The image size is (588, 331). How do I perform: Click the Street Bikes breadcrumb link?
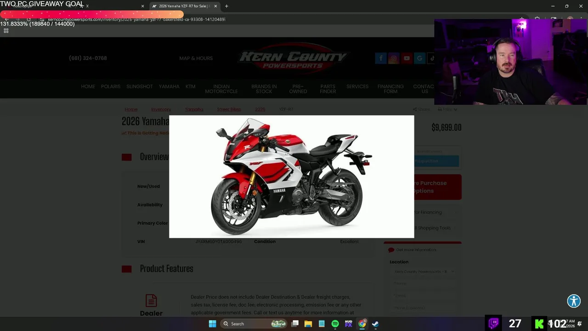(229, 109)
